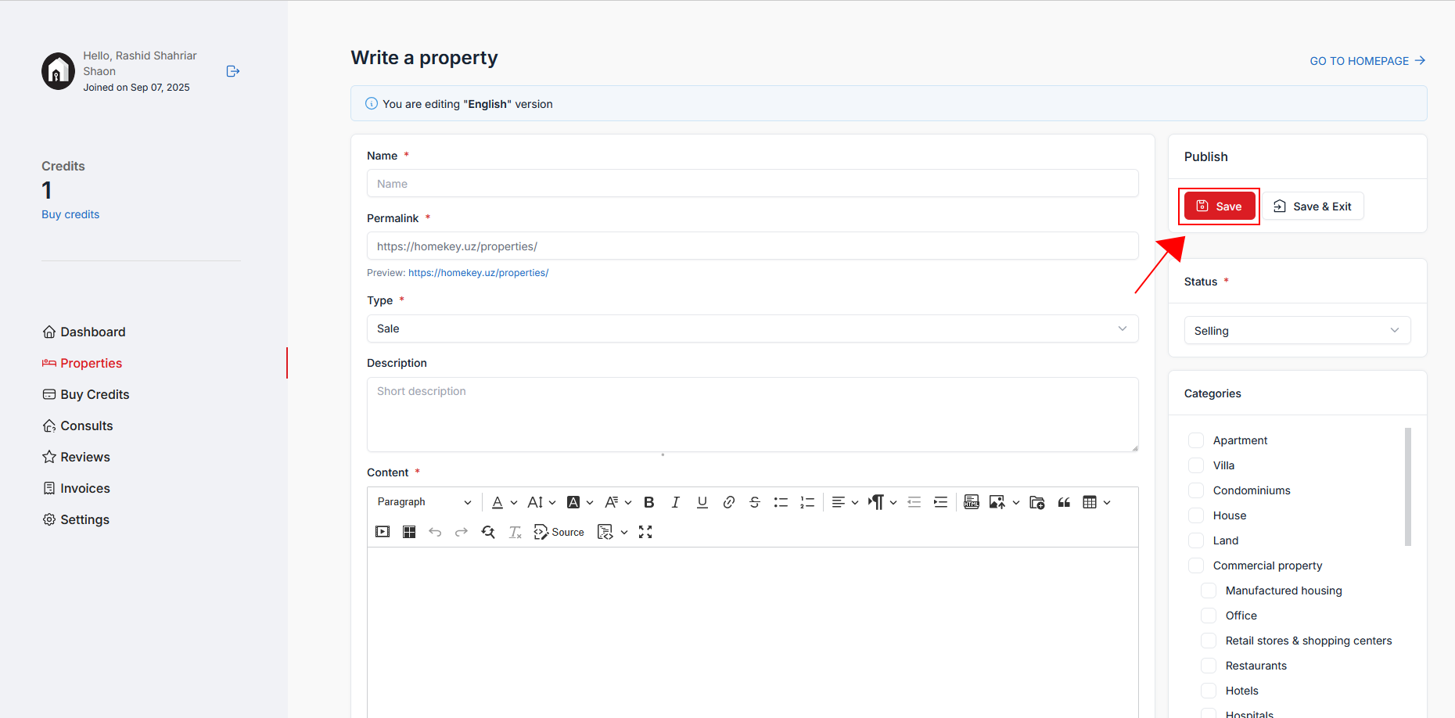The width and height of the screenshot is (1455, 718).
Task: Select the House category checkbox
Action: pyautogui.click(x=1196, y=515)
